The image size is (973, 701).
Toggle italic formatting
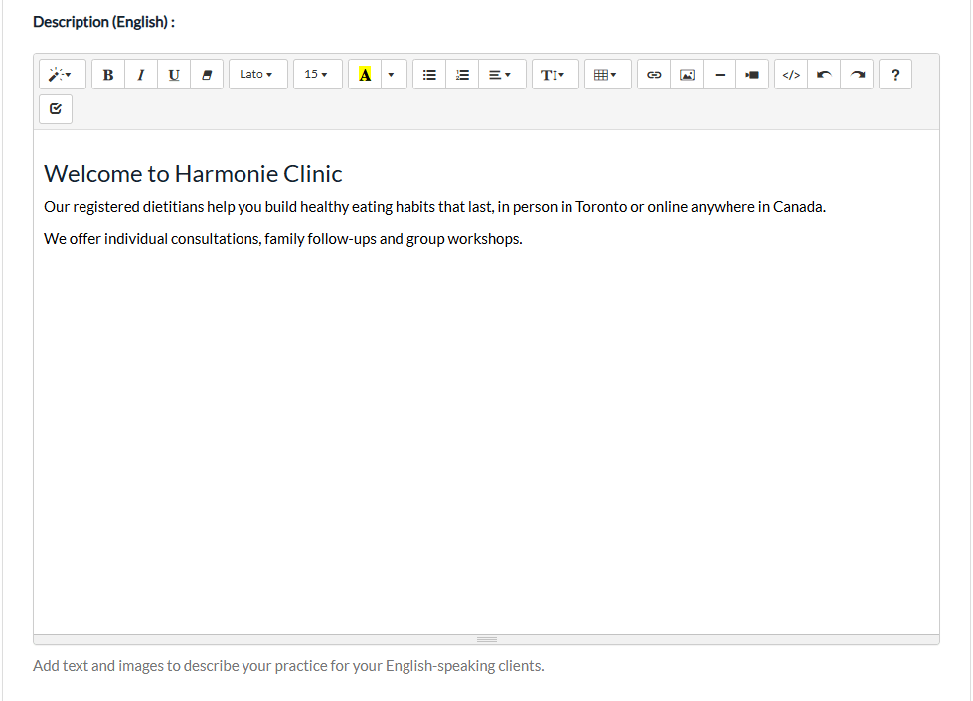point(141,75)
